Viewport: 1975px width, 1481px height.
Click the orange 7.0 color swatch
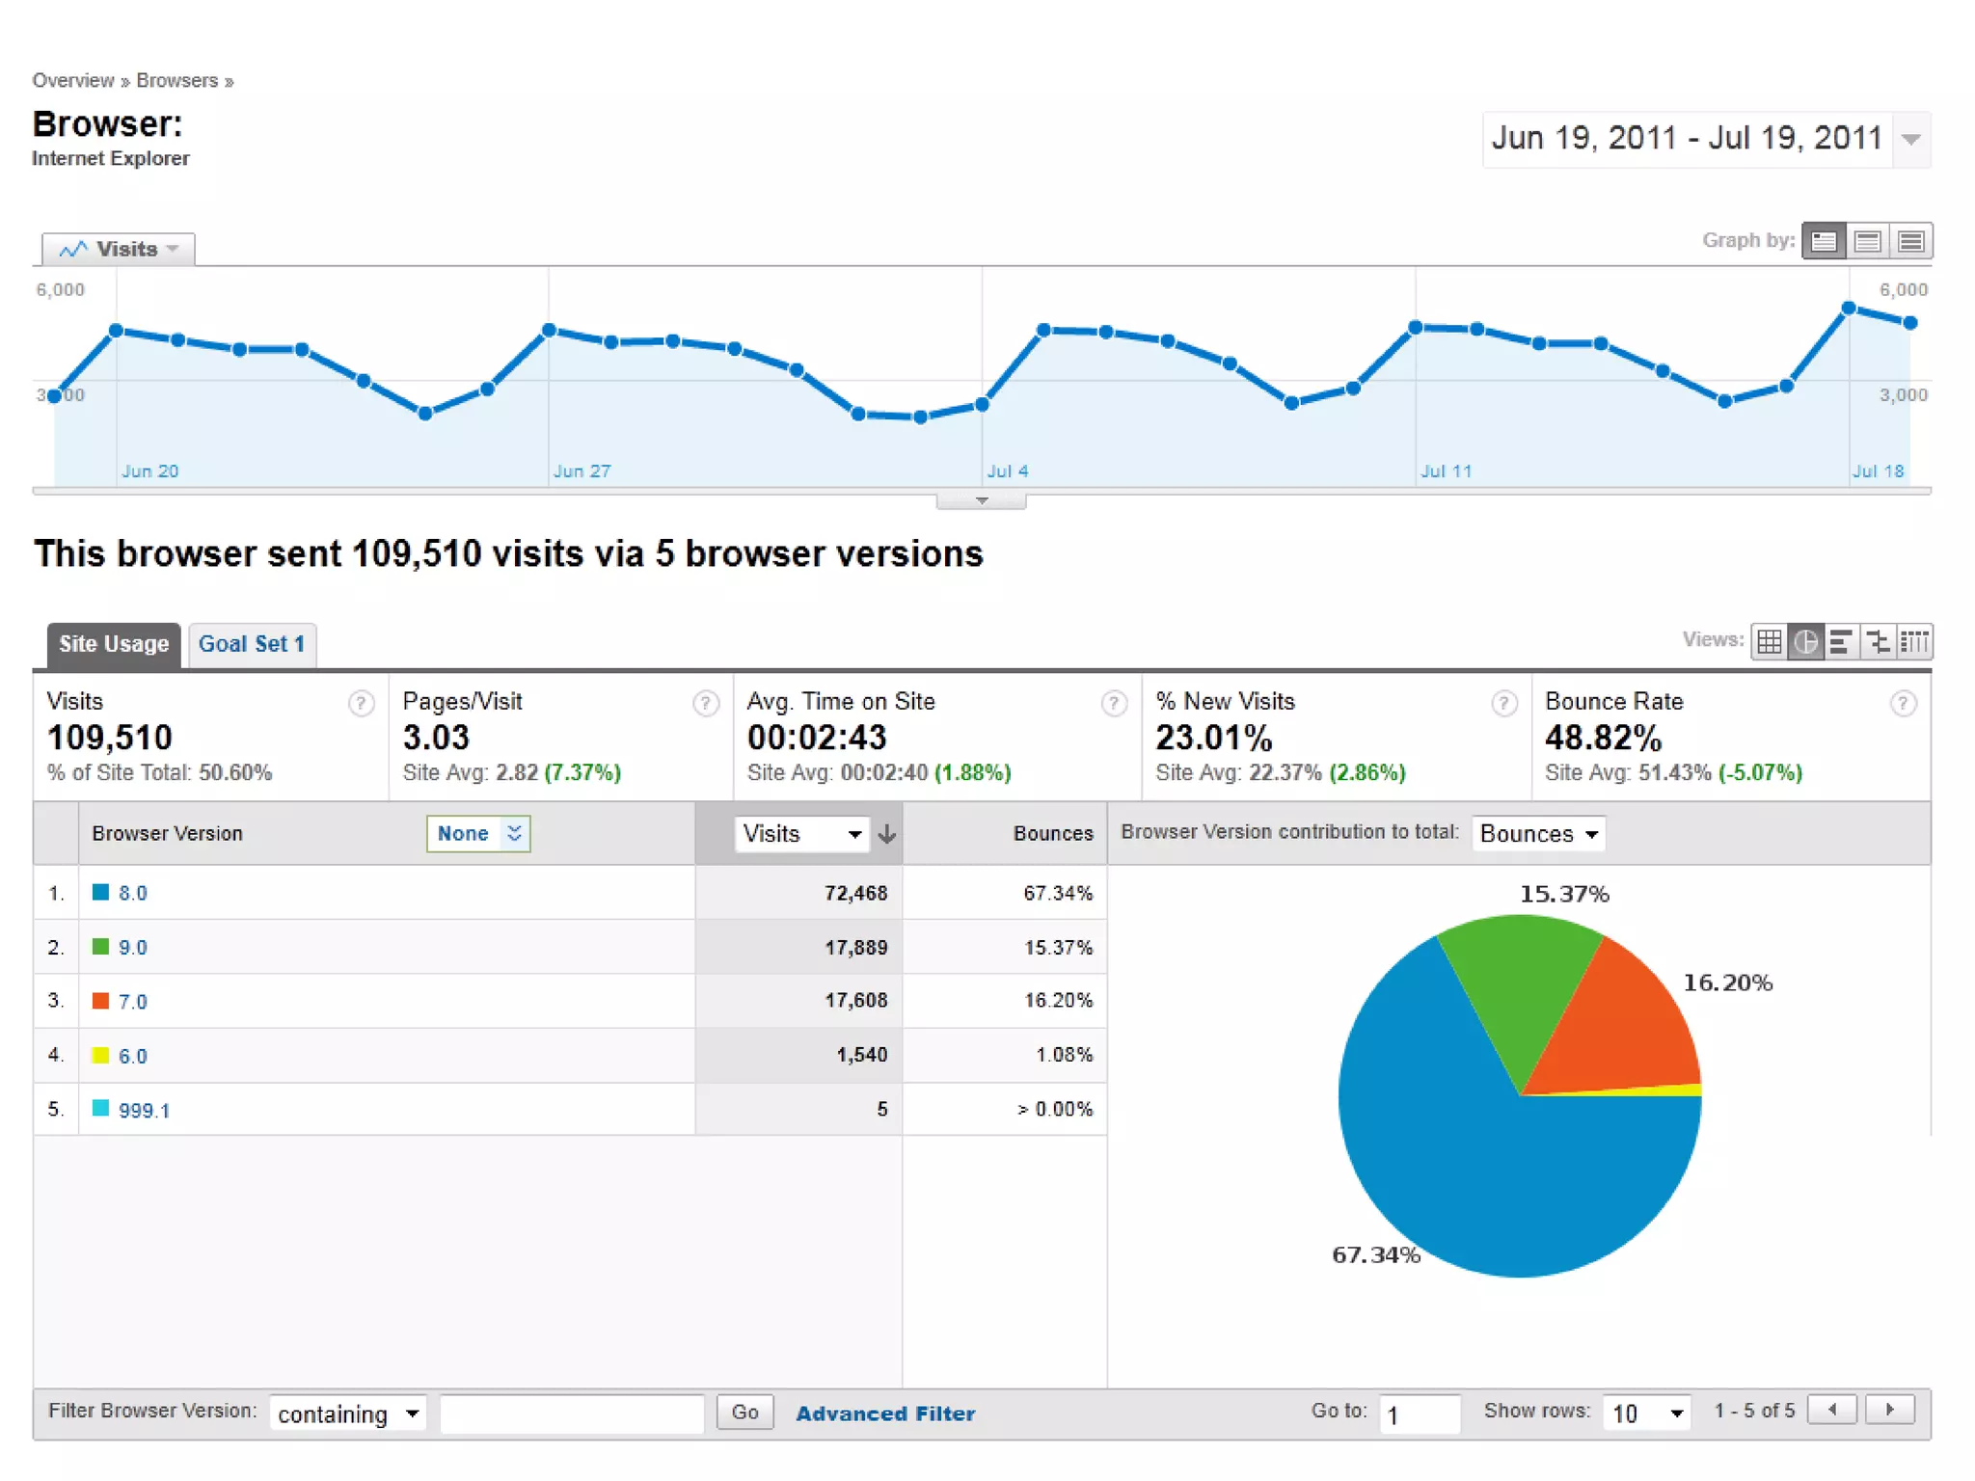tap(100, 1001)
